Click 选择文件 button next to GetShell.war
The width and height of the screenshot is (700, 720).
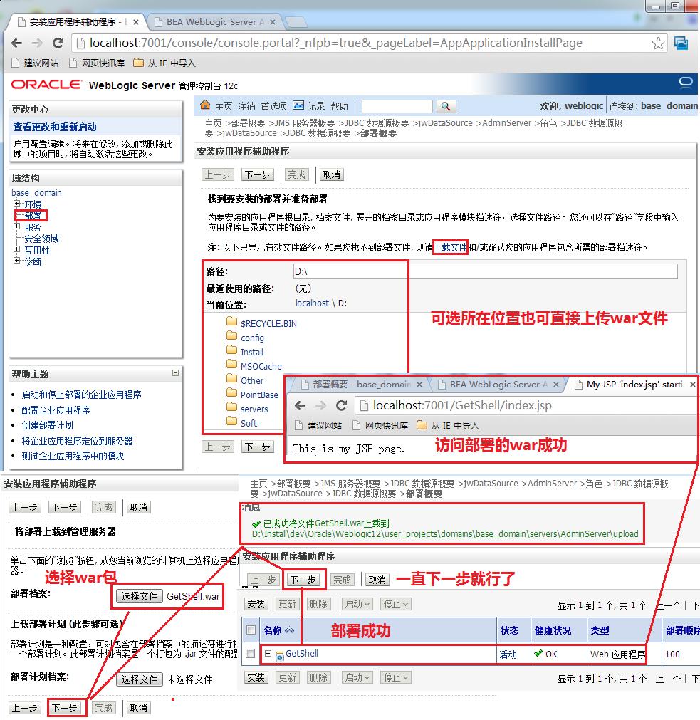tap(140, 596)
